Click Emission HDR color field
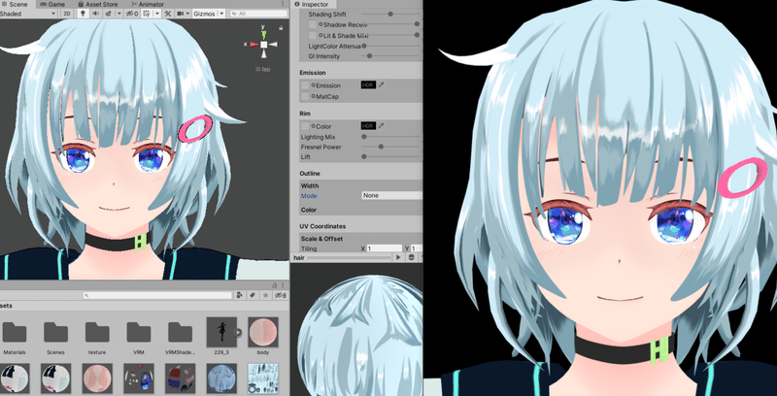Screen dimensions: 777x396 click(368, 85)
